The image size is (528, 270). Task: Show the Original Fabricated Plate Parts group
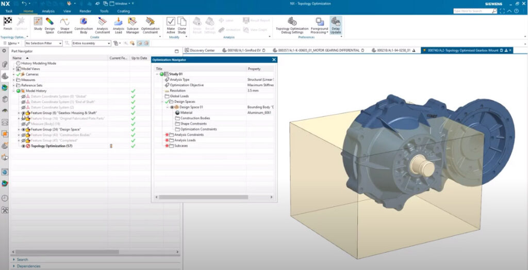24,118
